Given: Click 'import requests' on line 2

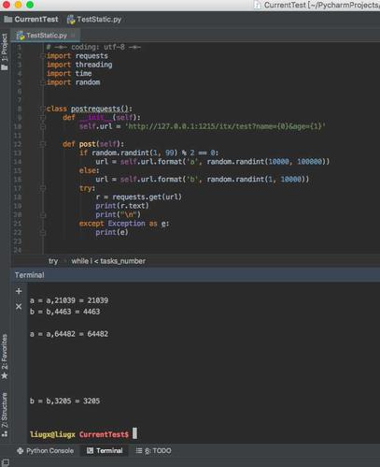Looking at the screenshot, I should pos(77,56).
